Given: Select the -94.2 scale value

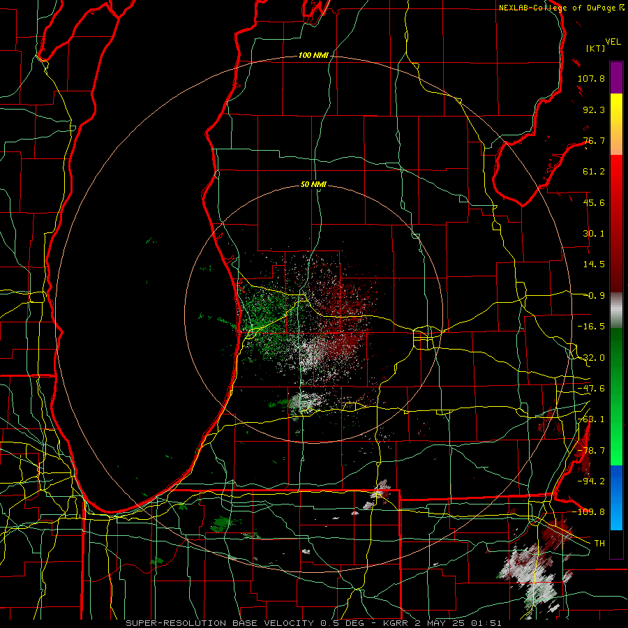Looking at the screenshot, I should tap(591, 481).
